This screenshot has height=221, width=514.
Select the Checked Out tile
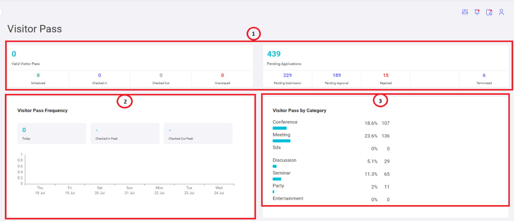point(161,79)
